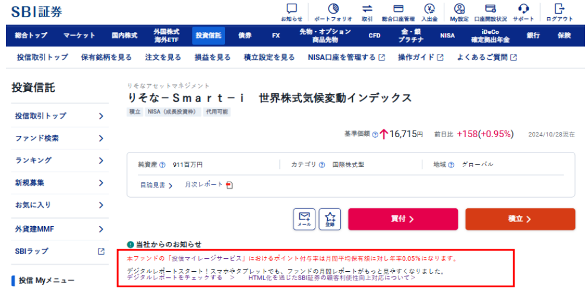The height and width of the screenshot is (292, 588).
Task: Click the external link icon beside SBIラップ
Action: pyautogui.click(x=101, y=251)
